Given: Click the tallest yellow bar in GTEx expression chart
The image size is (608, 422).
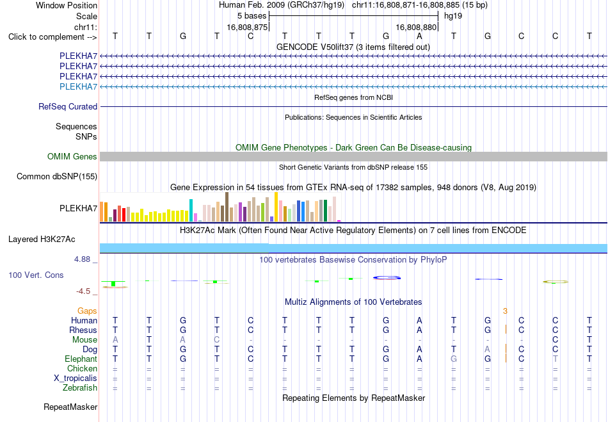Looking at the screenshot, I should pos(276,207).
